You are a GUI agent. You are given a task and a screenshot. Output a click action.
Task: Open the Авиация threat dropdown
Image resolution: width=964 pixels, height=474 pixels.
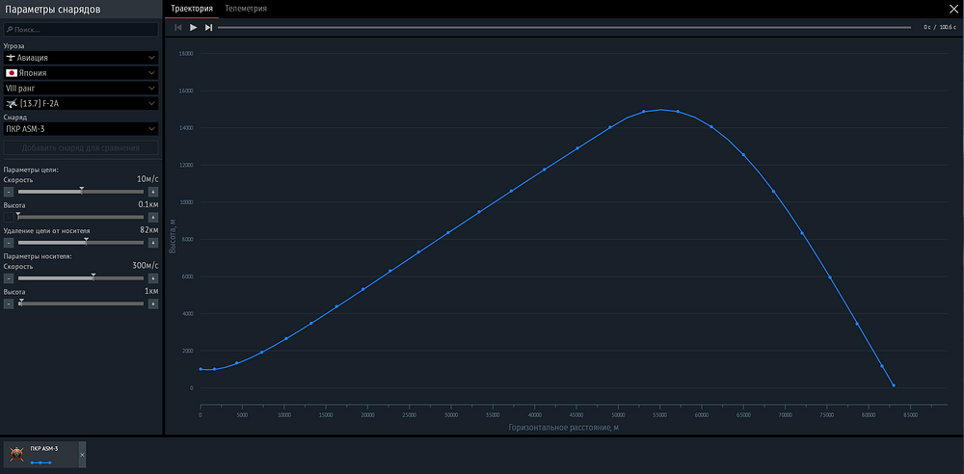coord(81,58)
